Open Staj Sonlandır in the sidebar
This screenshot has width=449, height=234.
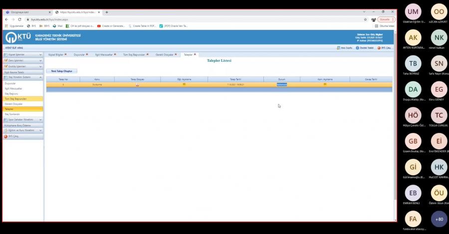[x=12, y=114]
